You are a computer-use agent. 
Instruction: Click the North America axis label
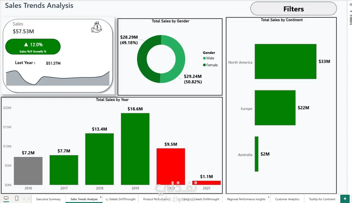pyautogui.click(x=240, y=62)
